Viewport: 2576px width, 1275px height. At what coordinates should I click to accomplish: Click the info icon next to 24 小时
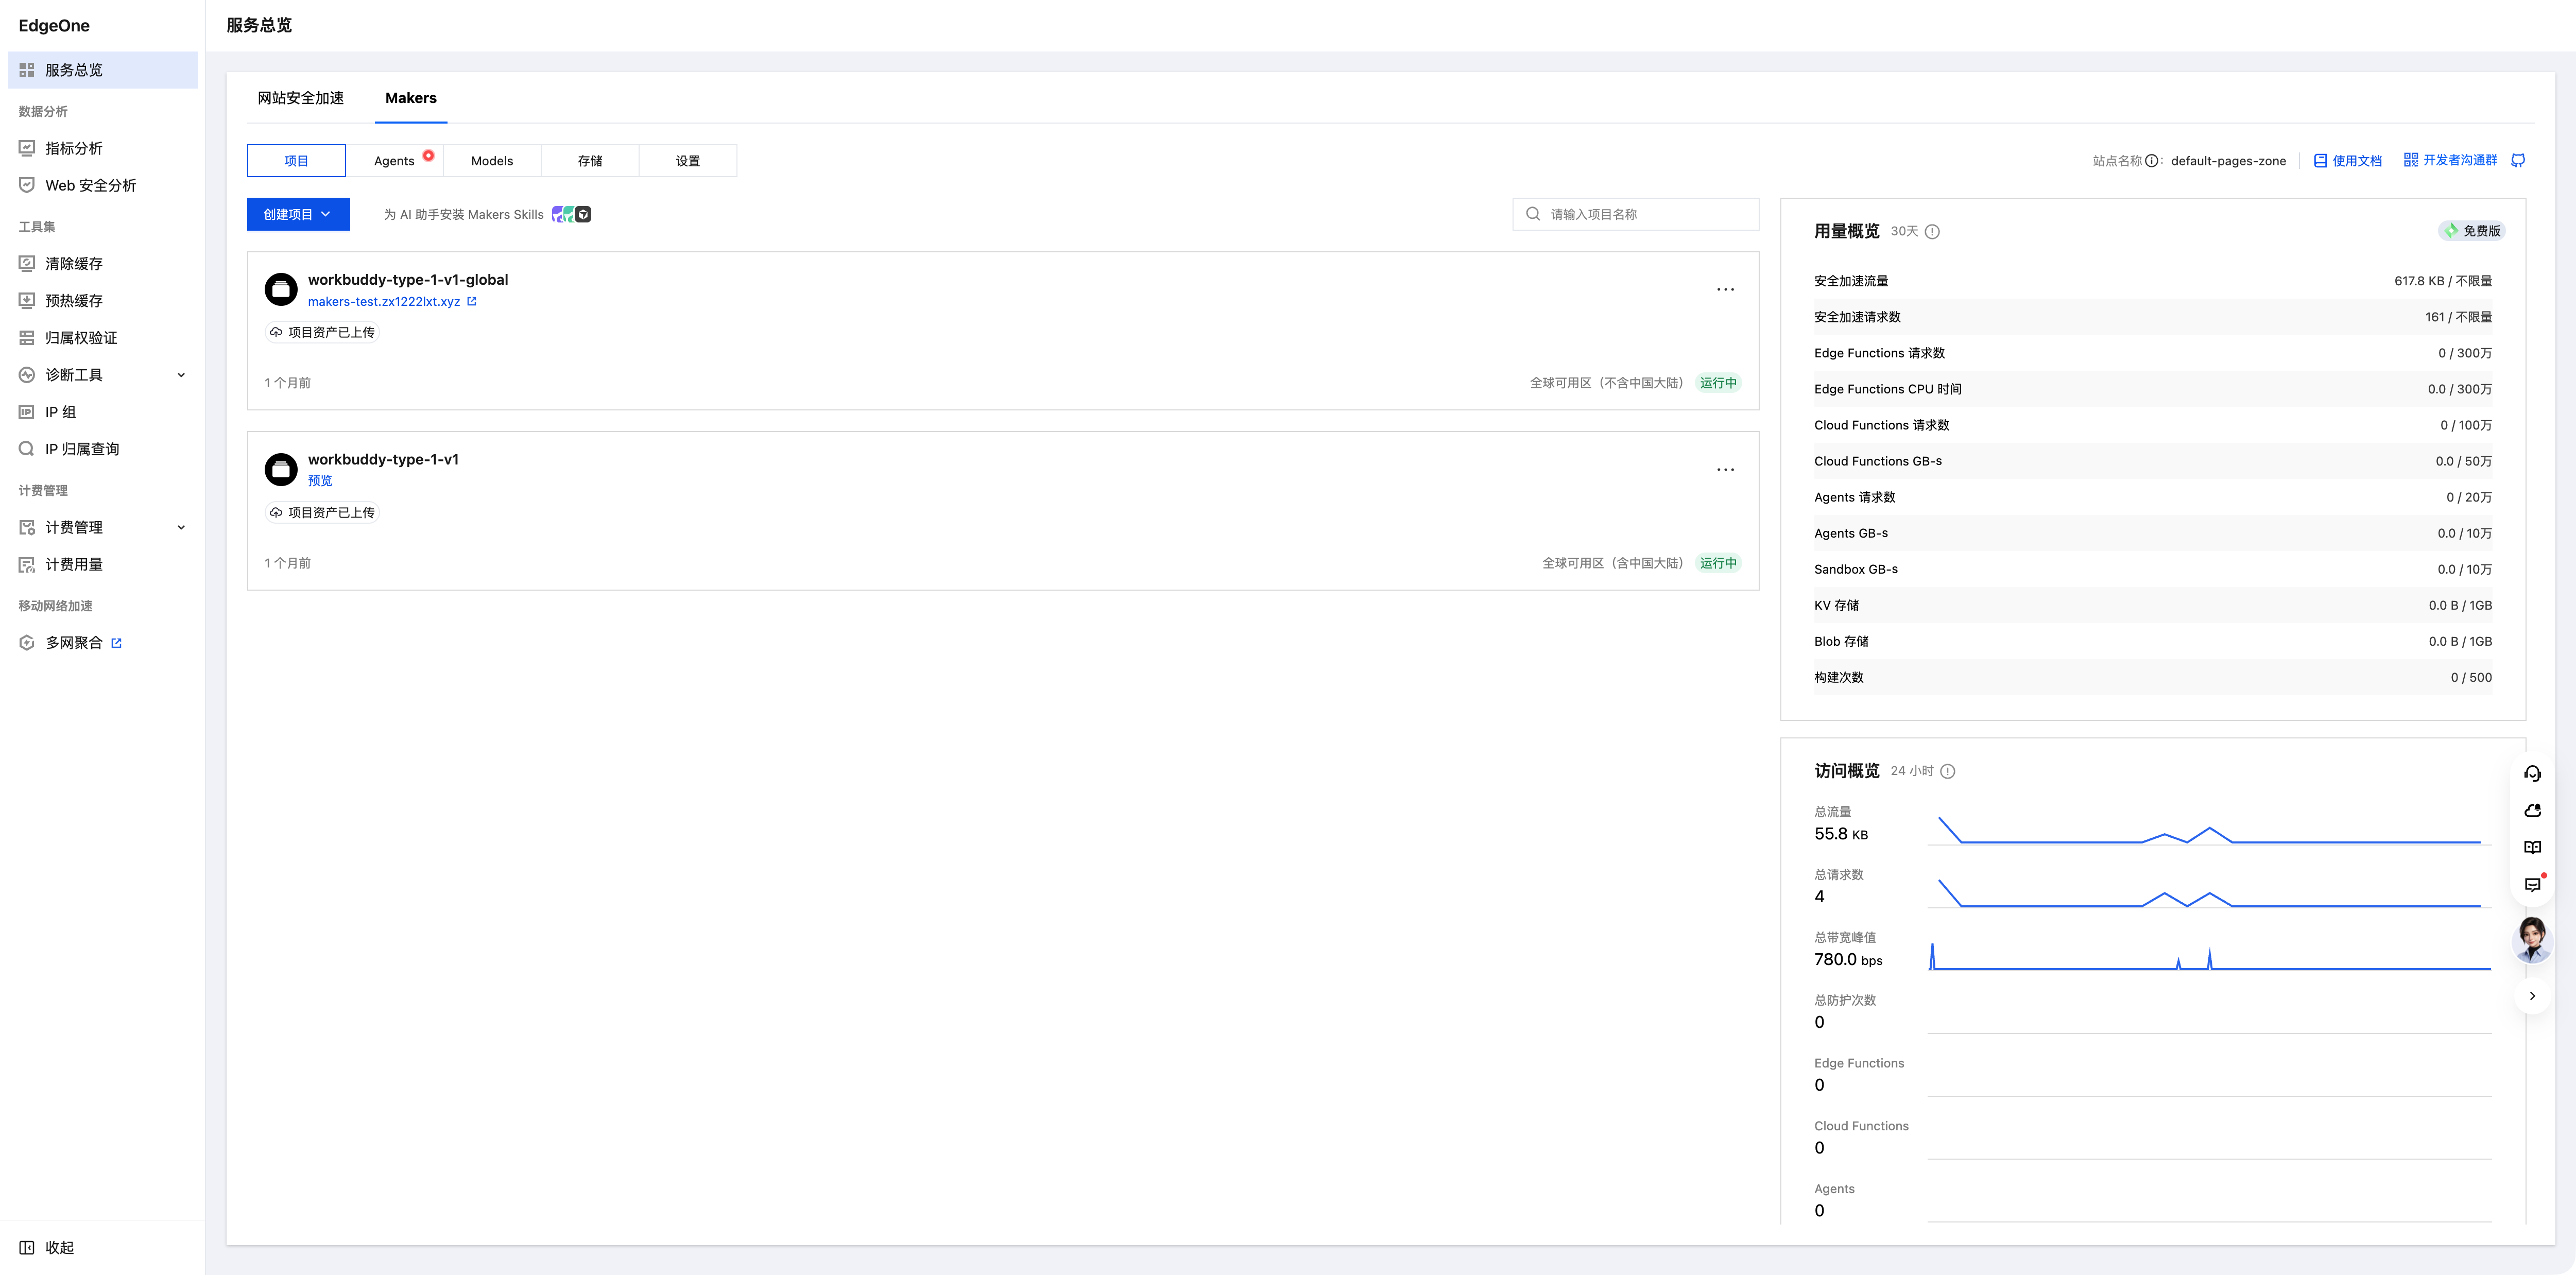pos(1947,771)
